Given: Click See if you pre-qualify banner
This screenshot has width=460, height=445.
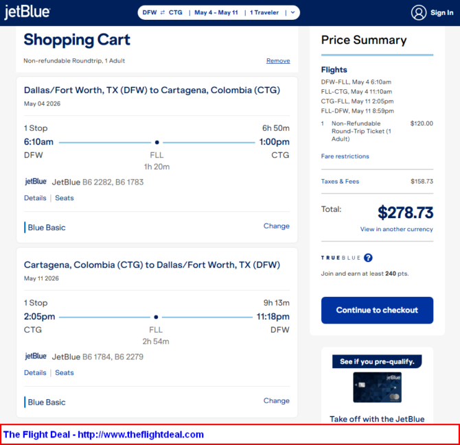Looking at the screenshot, I should [377, 361].
